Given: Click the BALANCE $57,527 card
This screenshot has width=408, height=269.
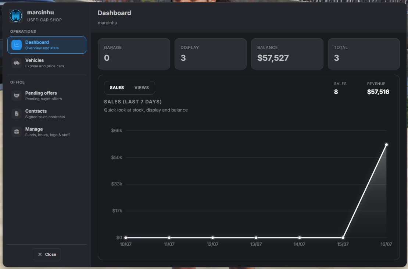Looking at the screenshot, I should [287, 54].
